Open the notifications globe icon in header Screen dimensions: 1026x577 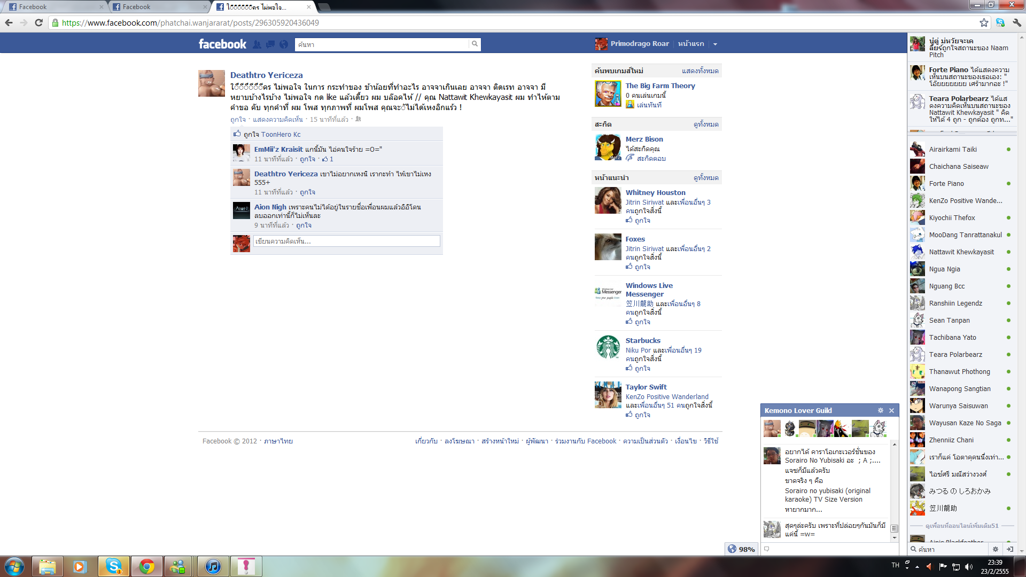click(x=284, y=44)
